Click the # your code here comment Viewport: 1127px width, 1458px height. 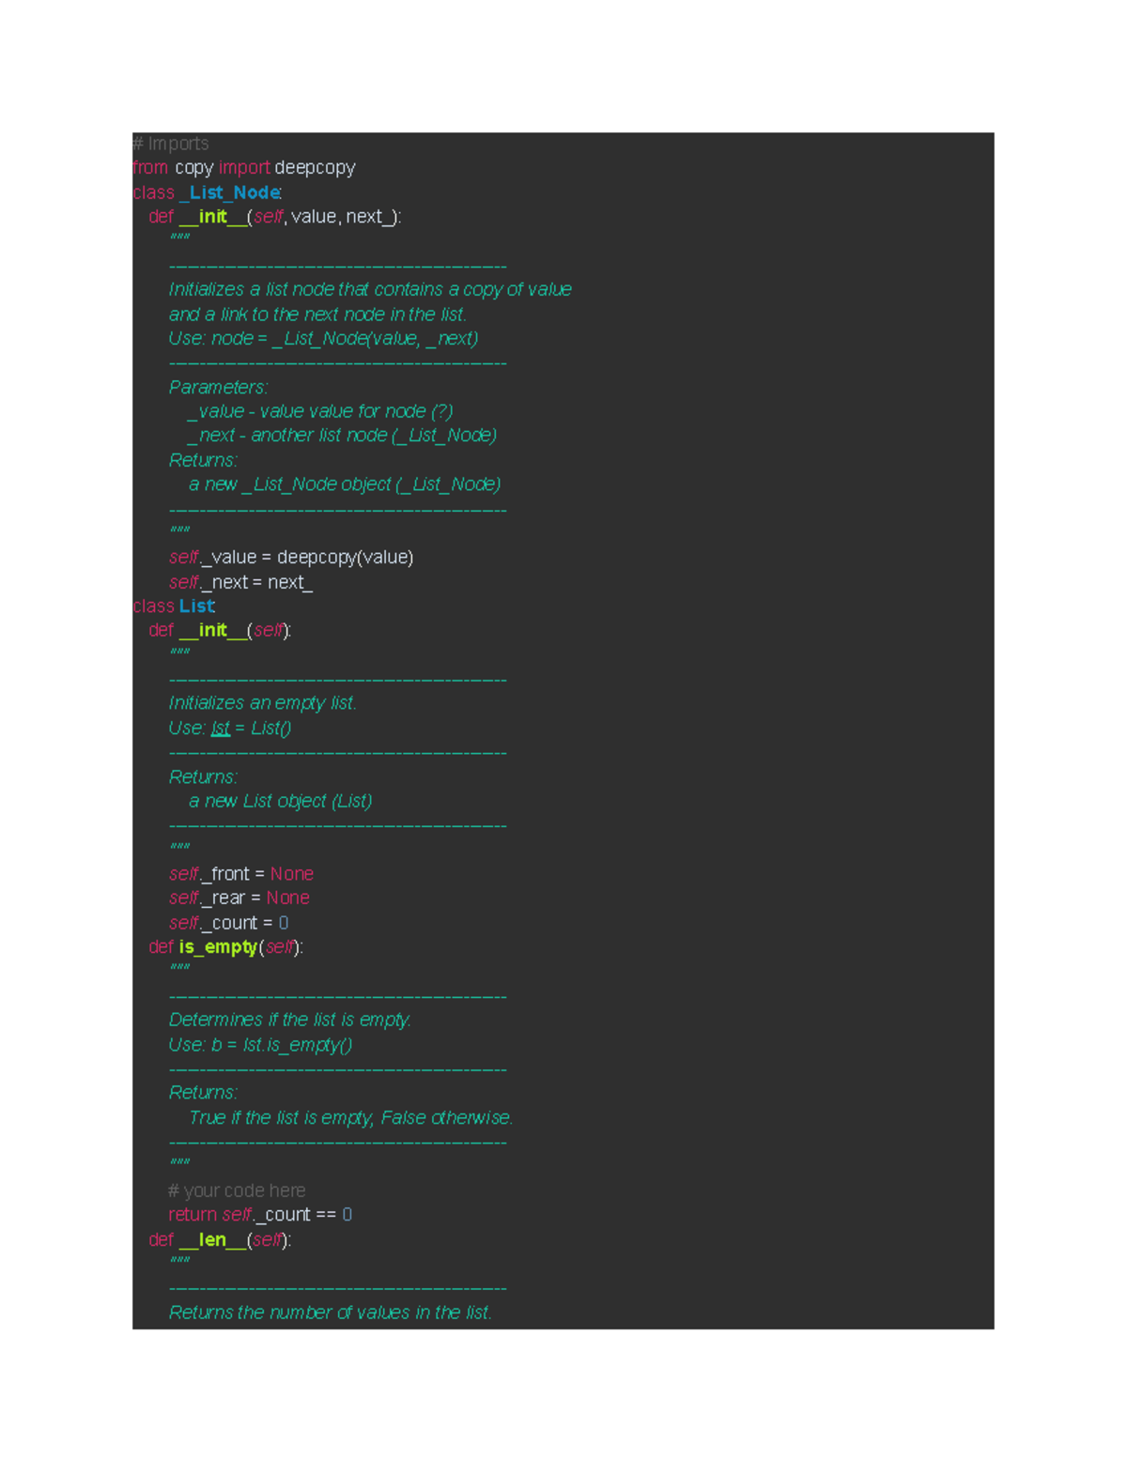[237, 1189]
